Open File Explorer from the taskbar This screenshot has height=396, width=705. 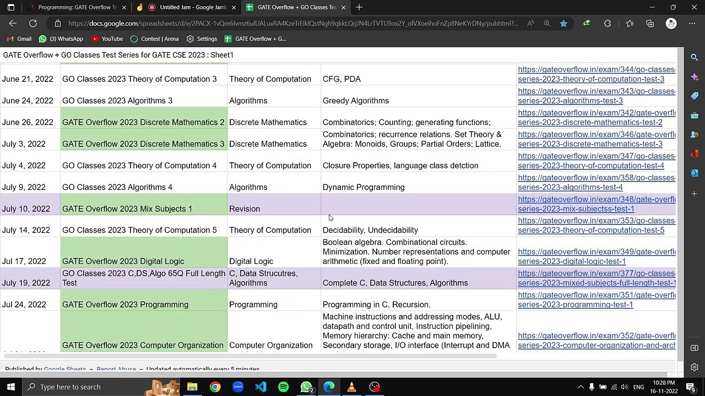click(192, 387)
